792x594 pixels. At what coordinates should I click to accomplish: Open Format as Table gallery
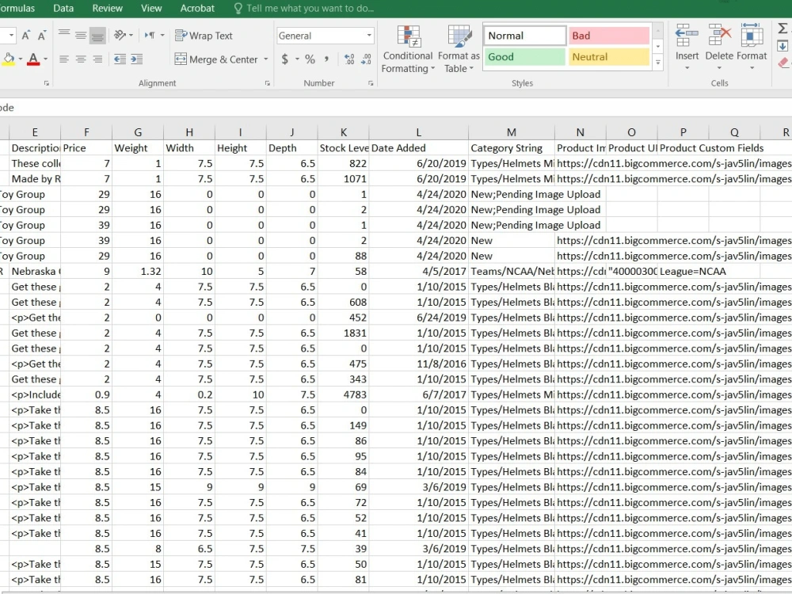[459, 49]
